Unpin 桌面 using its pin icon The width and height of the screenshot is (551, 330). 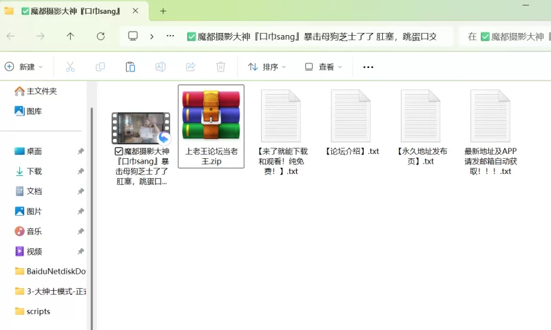click(x=81, y=151)
